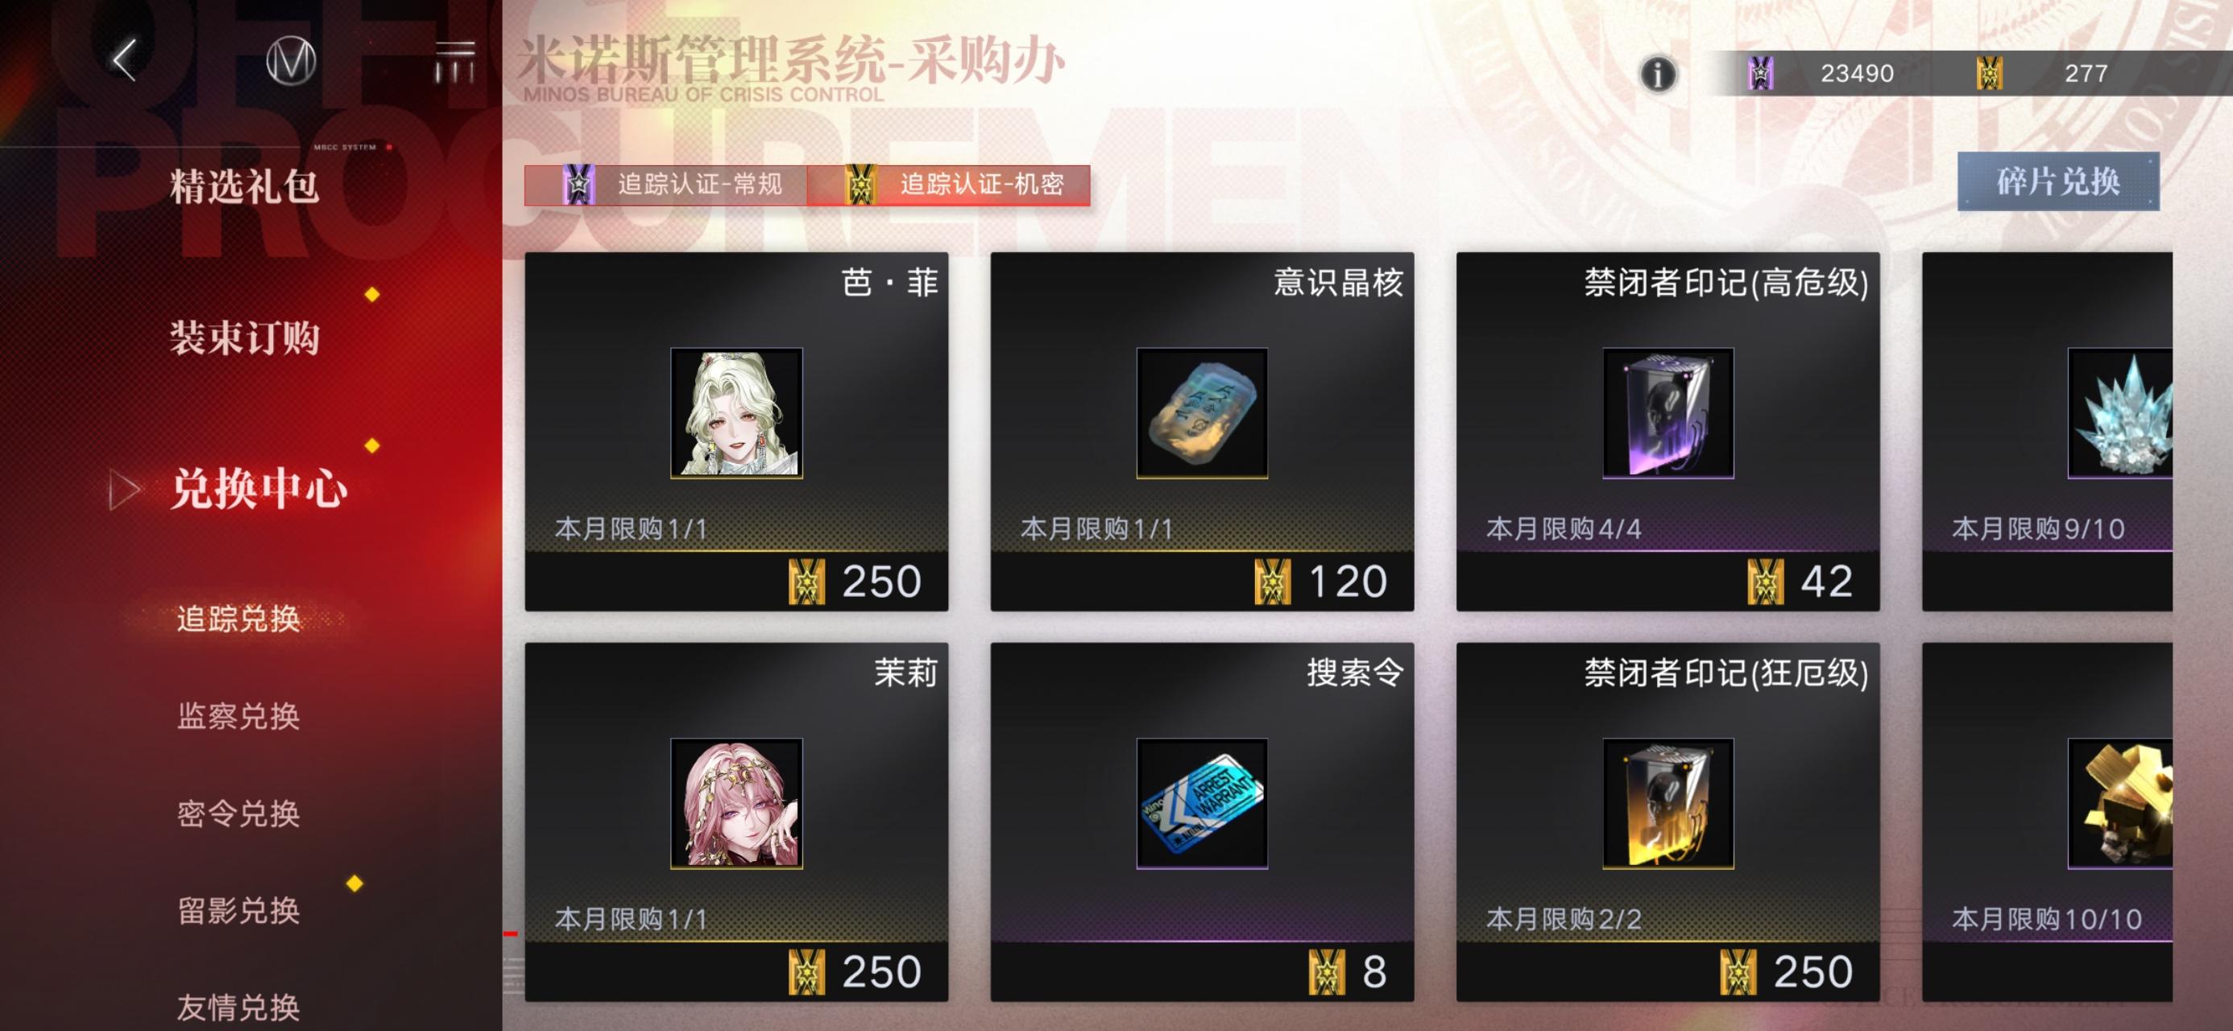Open the 装束订购 menu
This screenshot has width=2233, height=1031.
click(x=244, y=337)
